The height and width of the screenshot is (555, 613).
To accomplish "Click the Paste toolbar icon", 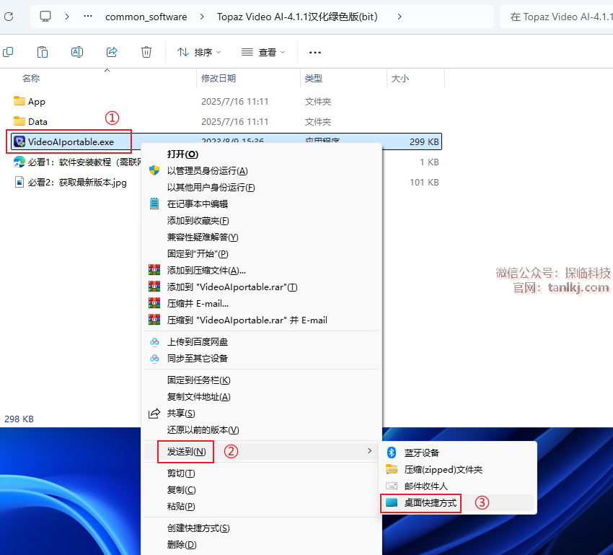I will click(43, 52).
